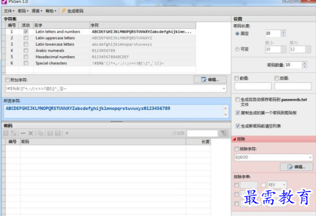Screen dimensions: 316x216
Task: Select the 固定 length radio button
Action: pyautogui.click(x=237, y=33)
